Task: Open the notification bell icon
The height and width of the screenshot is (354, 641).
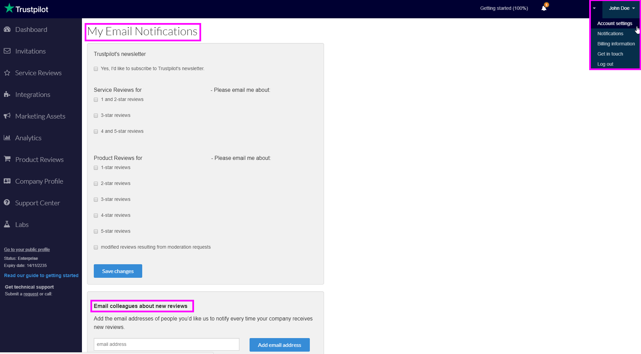Action: tap(544, 8)
